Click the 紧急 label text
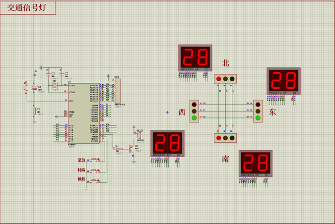 [81, 160]
